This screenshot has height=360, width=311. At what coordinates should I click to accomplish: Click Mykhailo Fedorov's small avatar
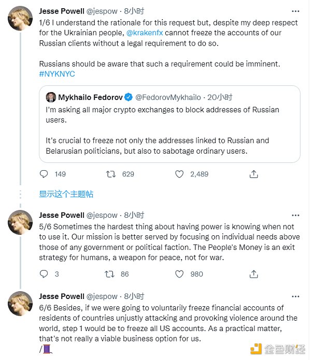click(51, 97)
